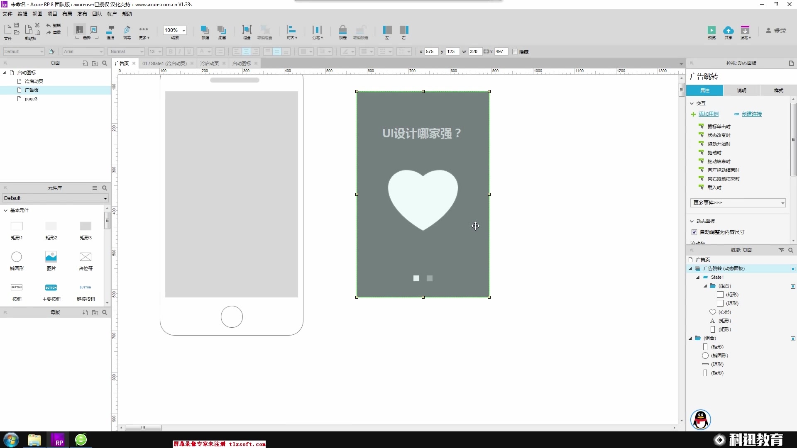The image size is (797, 448).
Task: Toggle 自动调整为内容尺寸 checkbox
Action: tap(694, 232)
